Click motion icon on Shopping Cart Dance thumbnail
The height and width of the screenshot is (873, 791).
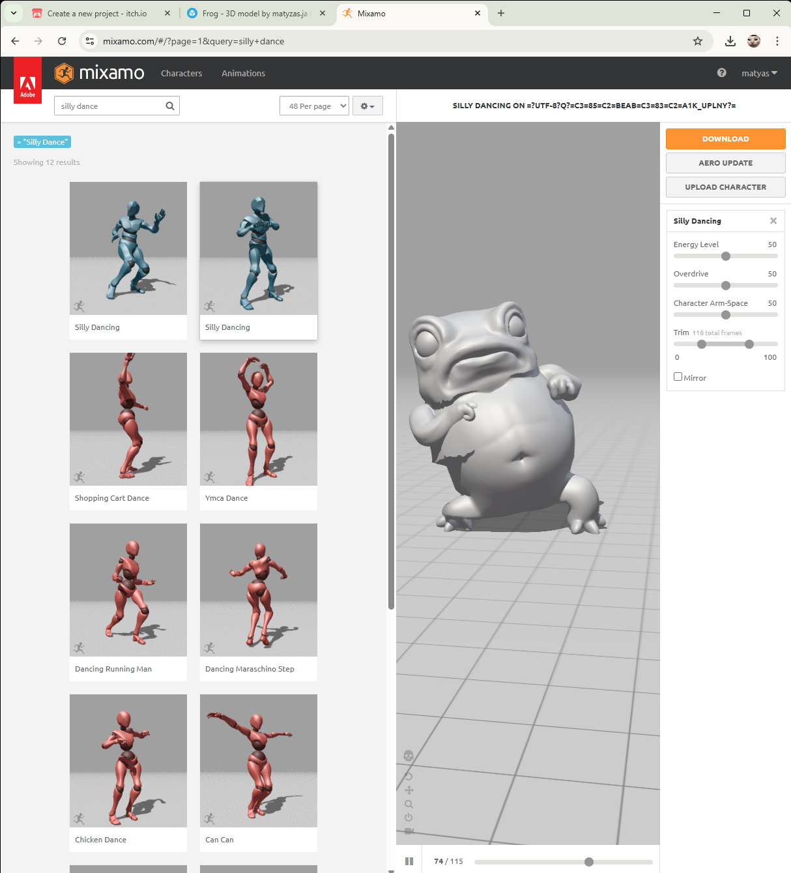click(79, 477)
